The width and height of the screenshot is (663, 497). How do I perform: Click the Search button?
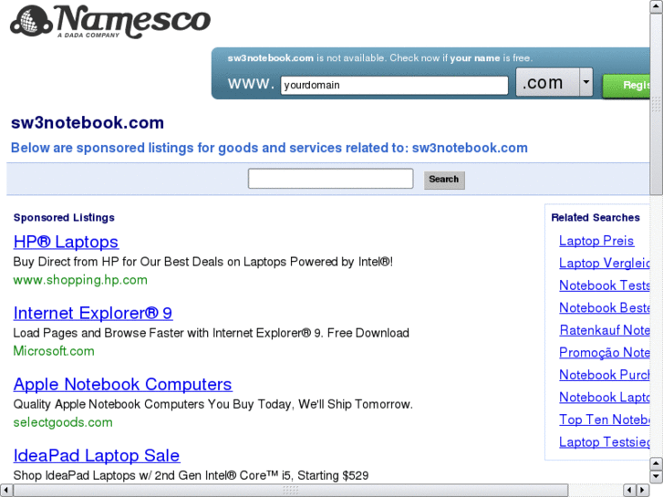point(444,180)
